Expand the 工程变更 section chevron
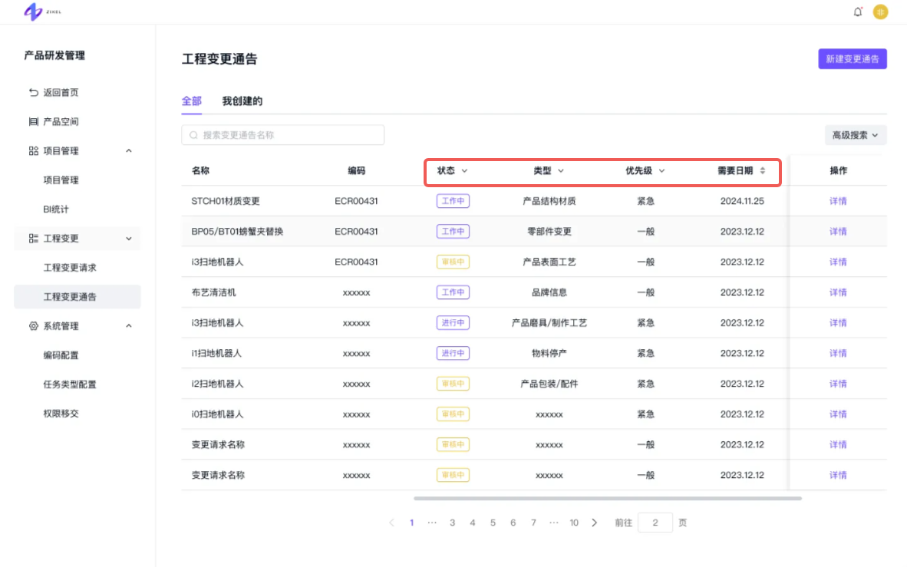 point(128,239)
